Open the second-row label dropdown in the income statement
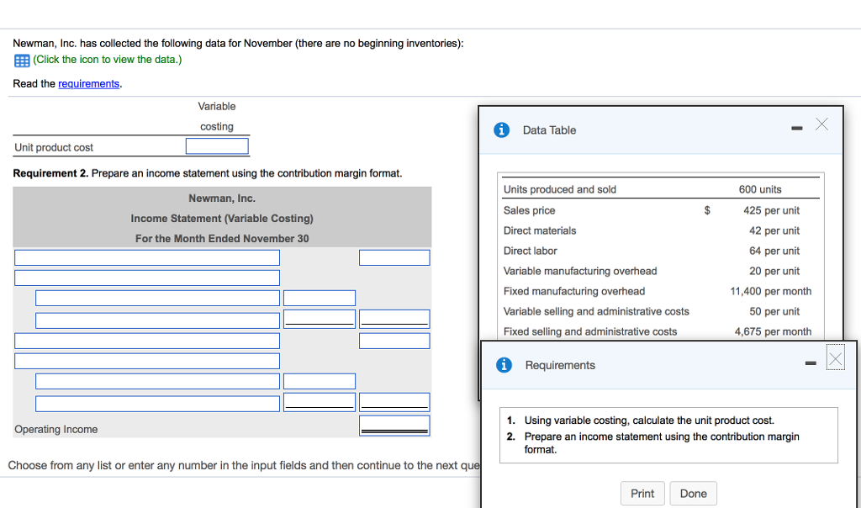Screen dimensions: 861x508 coord(146,278)
